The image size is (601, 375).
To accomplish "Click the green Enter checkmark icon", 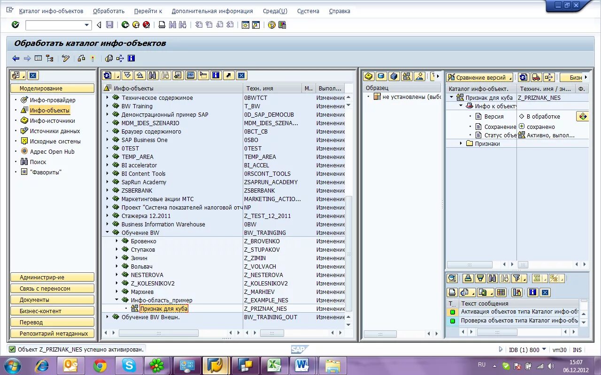I will (x=15, y=25).
